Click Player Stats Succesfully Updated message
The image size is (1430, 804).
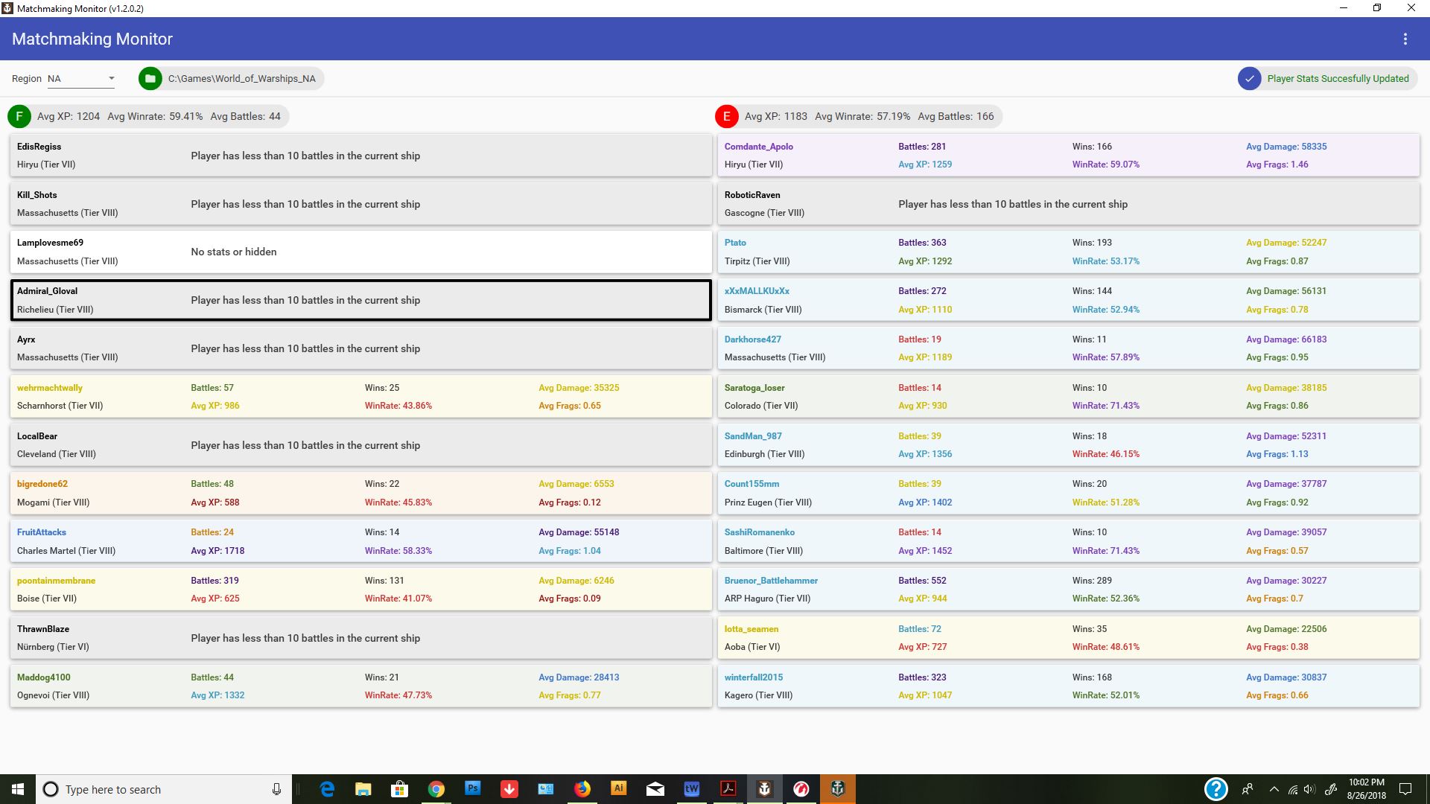pos(1338,78)
